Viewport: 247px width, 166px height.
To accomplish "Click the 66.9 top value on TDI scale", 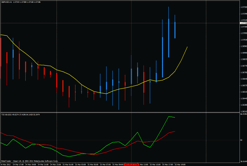I will [x=243, y=114].
